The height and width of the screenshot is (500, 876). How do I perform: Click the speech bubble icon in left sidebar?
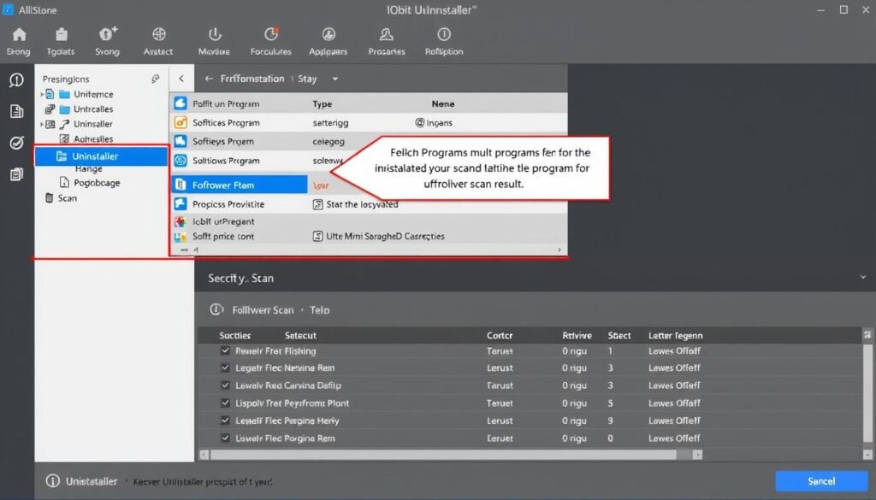pos(17,80)
